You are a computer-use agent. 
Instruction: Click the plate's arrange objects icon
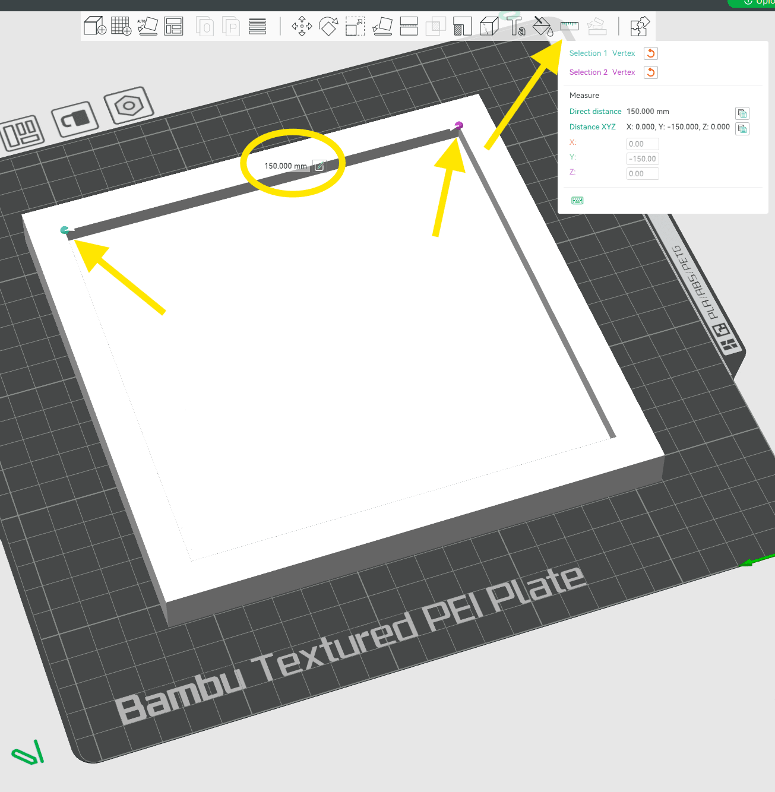(23, 132)
